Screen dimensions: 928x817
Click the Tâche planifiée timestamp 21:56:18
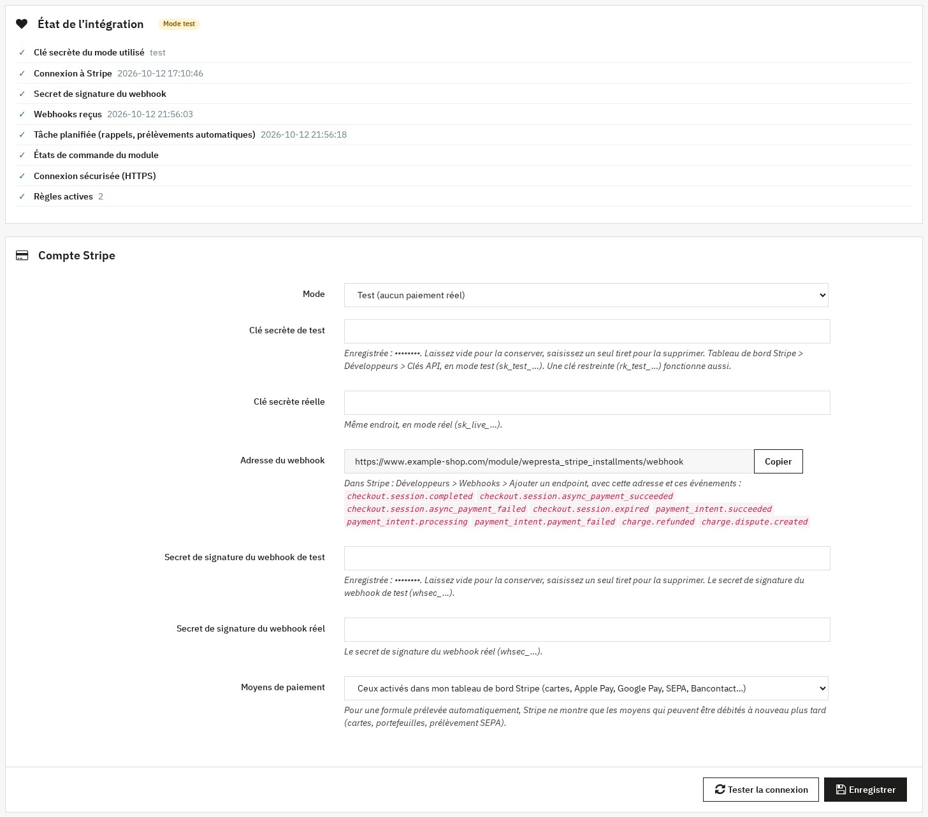click(x=304, y=134)
